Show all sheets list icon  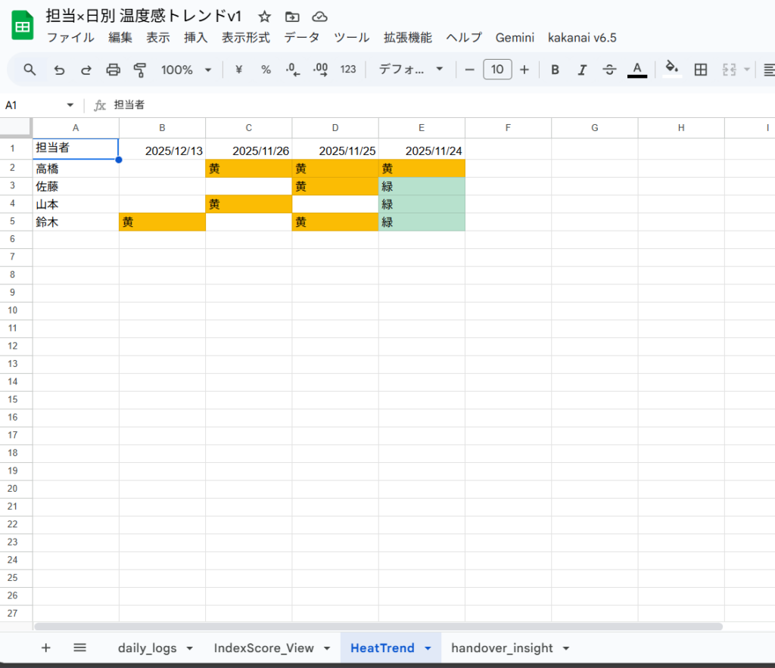point(79,648)
